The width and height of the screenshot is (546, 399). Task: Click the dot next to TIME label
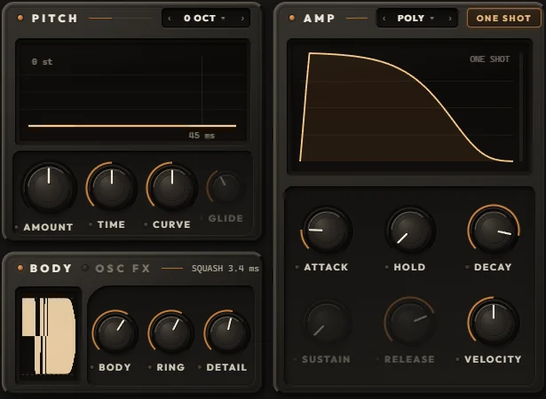[91, 224]
